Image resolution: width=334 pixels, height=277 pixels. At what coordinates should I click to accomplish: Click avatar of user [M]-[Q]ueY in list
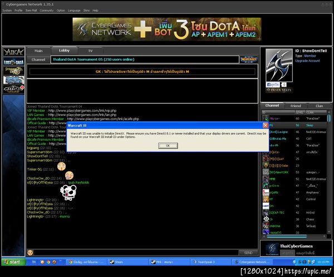(x=266, y=159)
